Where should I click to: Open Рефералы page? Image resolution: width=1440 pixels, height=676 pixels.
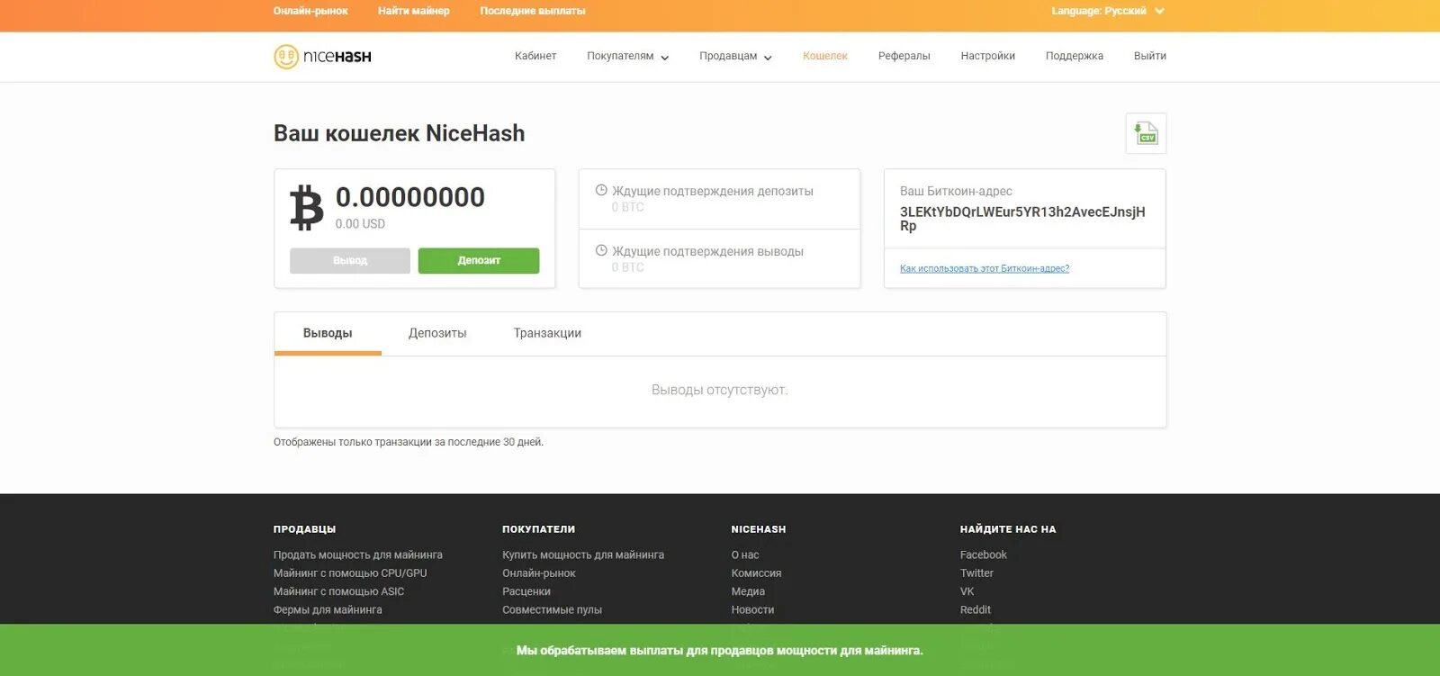coord(904,56)
